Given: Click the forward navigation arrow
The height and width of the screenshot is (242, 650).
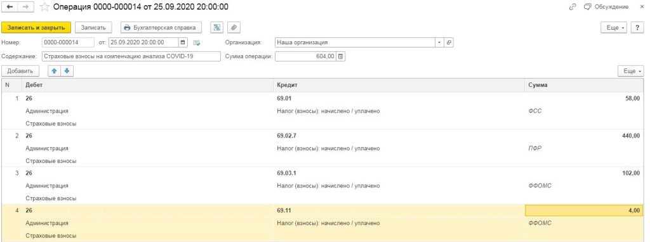Looking at the screenshot, I should tap(25, 7).
